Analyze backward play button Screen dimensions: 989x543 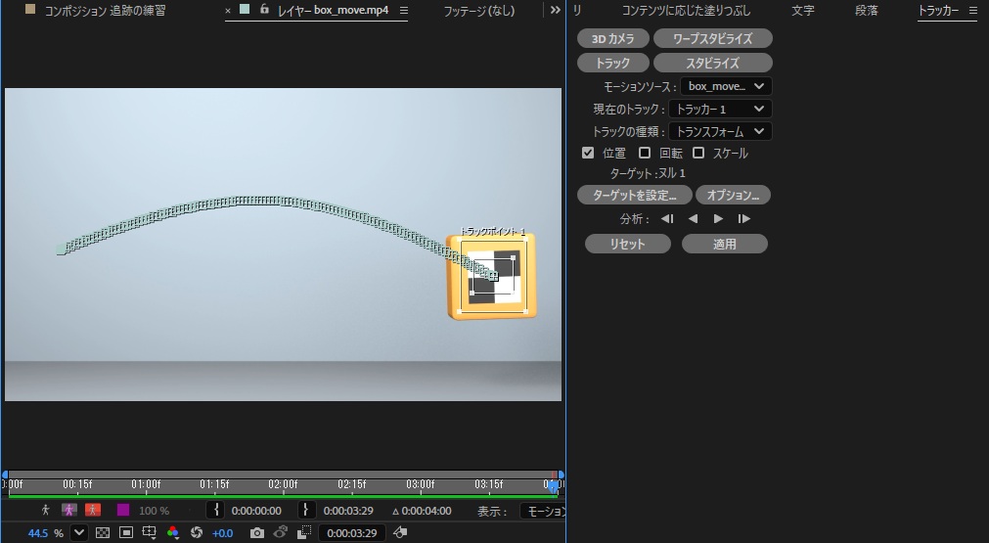tap(694, 219)
